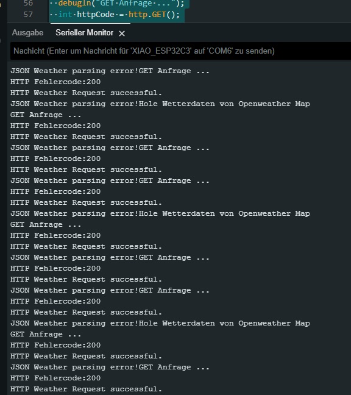Click last standalone 'GET Anfrage ...' output line
351x395 pixels.
(x=46, y=334)
